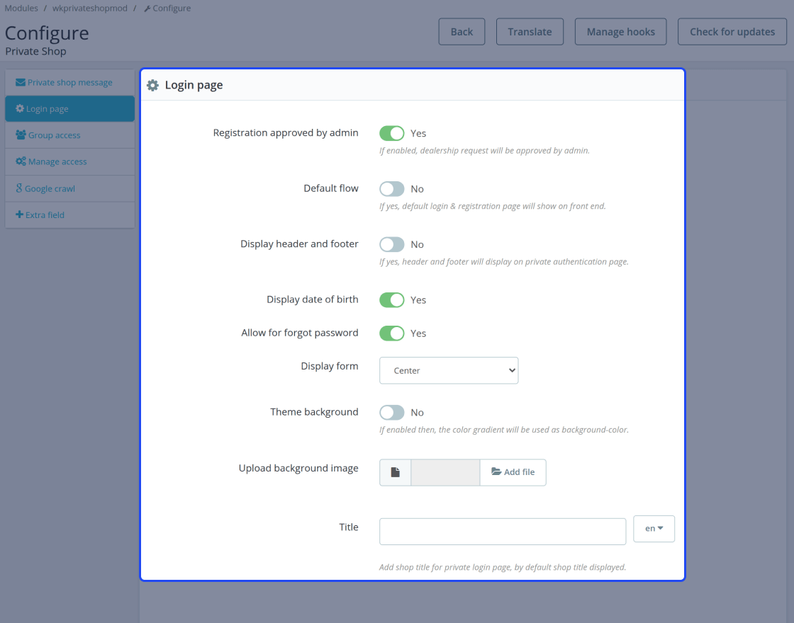Open the en language dropdown beside Title
The image size is (794, 623).
point(654,528)
